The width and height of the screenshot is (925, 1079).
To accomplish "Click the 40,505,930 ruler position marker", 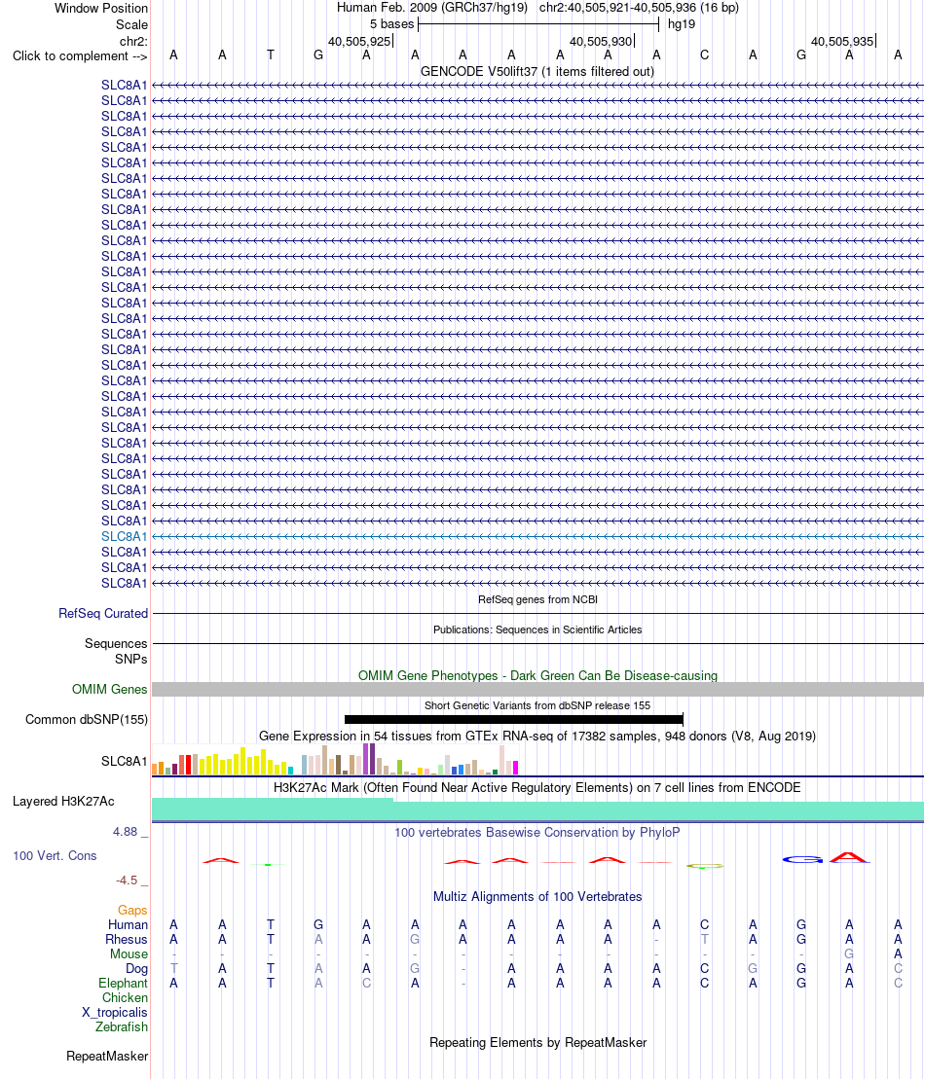I will (601, 41).
